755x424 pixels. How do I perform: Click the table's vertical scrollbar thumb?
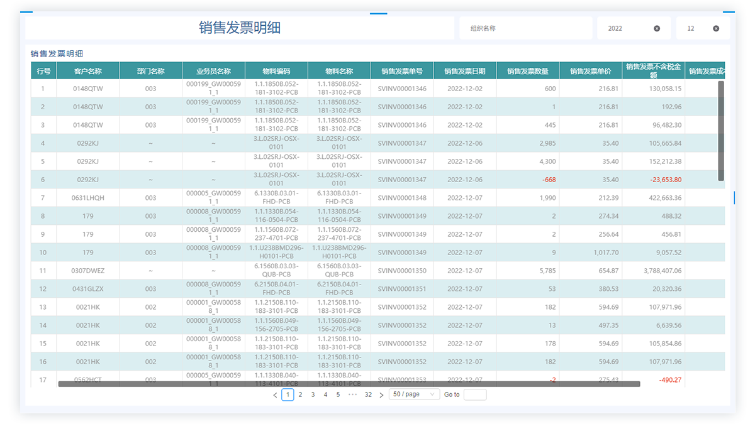point(721,131)
